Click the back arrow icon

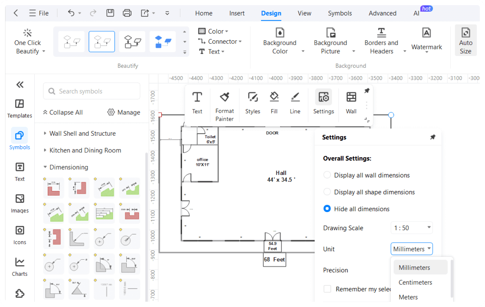16,13
